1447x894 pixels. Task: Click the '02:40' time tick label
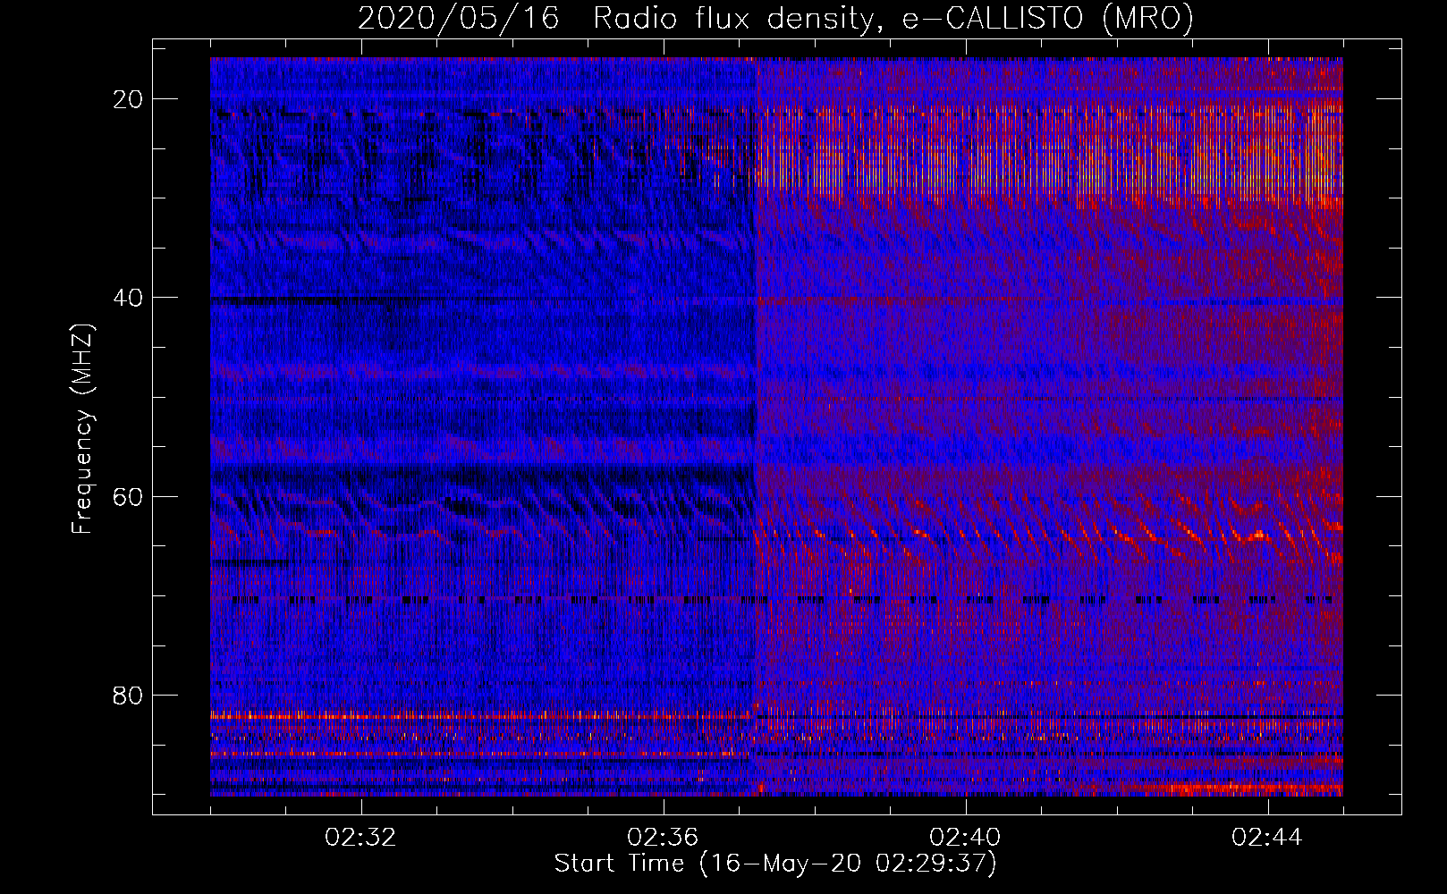coord(966,838)
